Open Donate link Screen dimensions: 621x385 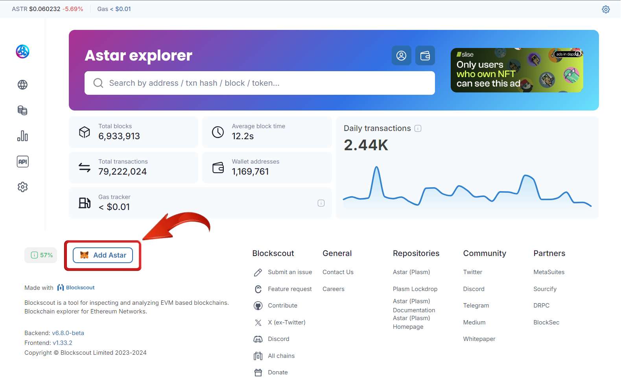click(x=278, y=372)
